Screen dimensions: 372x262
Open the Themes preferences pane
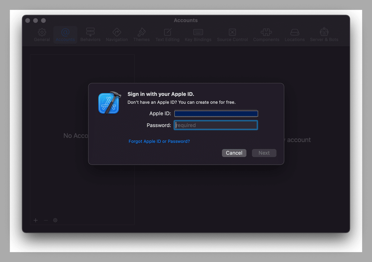(x=141, y=35)
